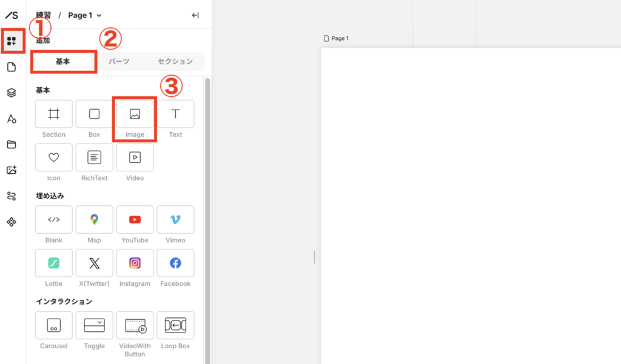The width and height of the screenshot is (621, 364).
Task: Open the Layers panel icon
Action: (12, 93)
